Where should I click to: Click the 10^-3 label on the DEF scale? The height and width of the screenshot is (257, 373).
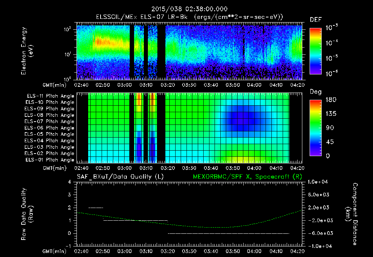coord(331,28)
